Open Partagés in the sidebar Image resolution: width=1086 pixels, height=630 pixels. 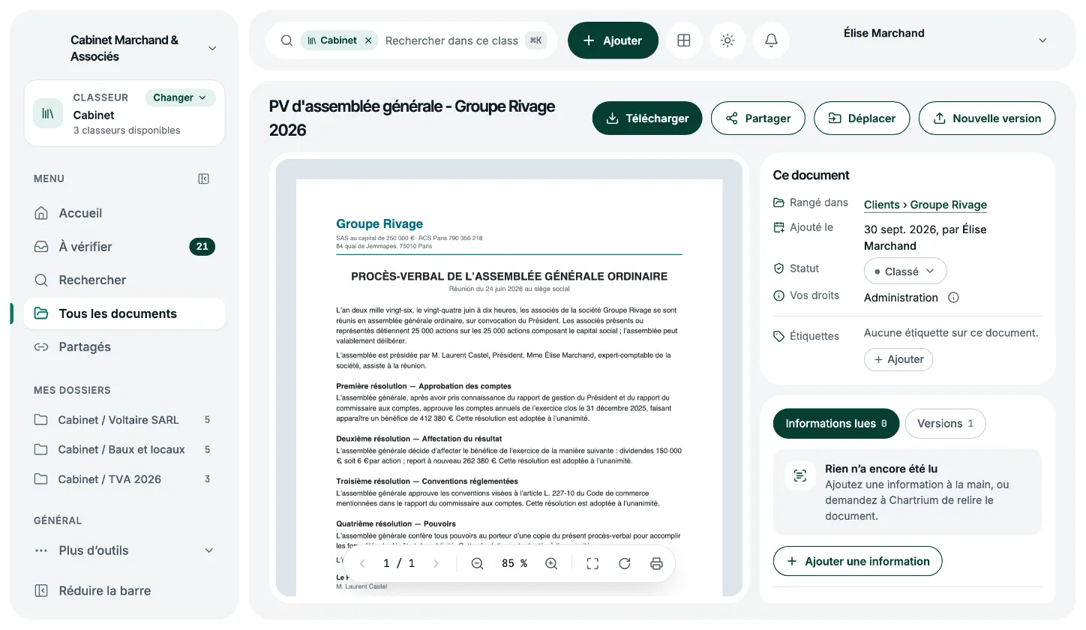124,346
